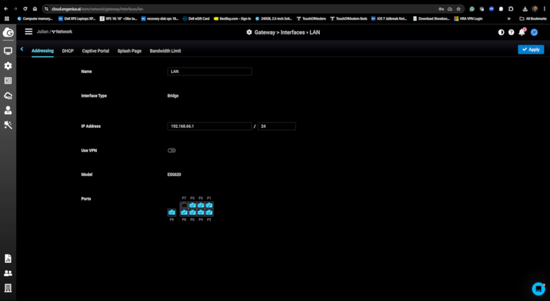Click the Zoom extension icon
550x301 pixels.
coord(491,9)
